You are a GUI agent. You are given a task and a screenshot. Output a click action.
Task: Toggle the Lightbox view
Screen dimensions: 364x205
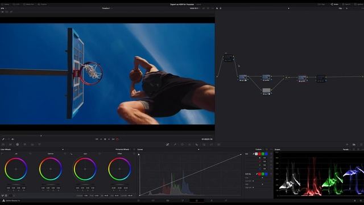pos(359,4)
